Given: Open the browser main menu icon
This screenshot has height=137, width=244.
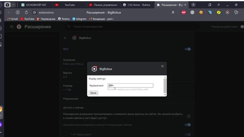Looking at the screenshot, I should 218,5.
